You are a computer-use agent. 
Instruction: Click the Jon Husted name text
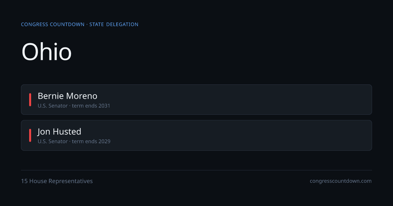[x=59, y=131]
